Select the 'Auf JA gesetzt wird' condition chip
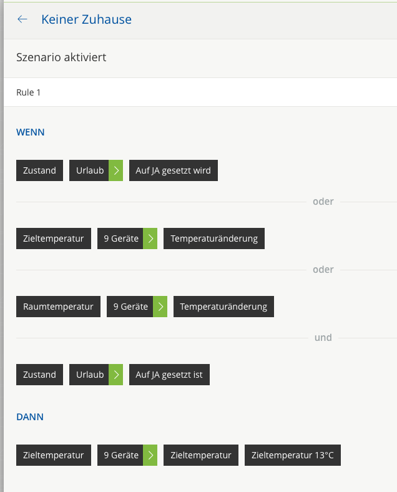Viewport: 397px width, 492px height. [173, 170]
